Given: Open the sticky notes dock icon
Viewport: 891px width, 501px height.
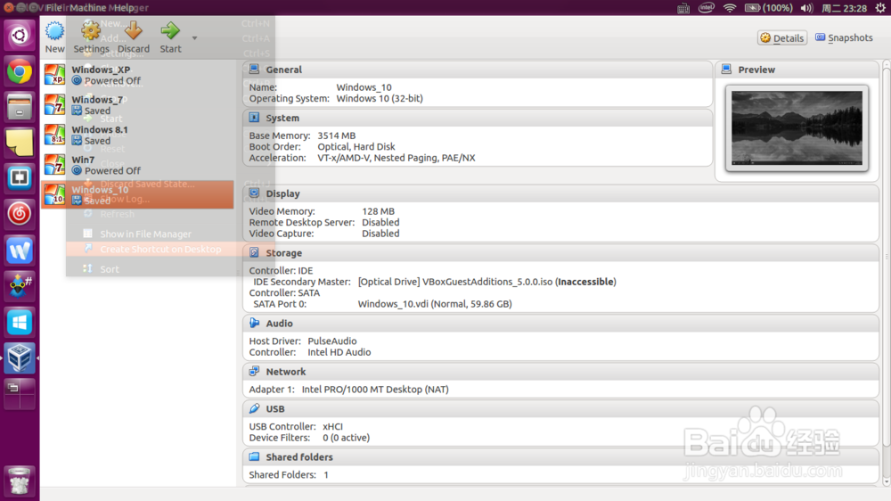Looking at the screenshot, I should tap(20, 143).
